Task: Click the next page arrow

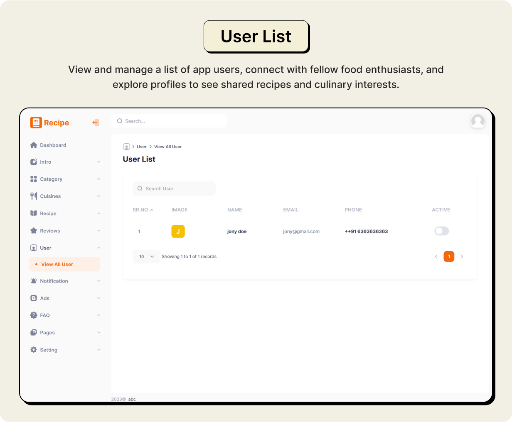Action: point(462,257)
